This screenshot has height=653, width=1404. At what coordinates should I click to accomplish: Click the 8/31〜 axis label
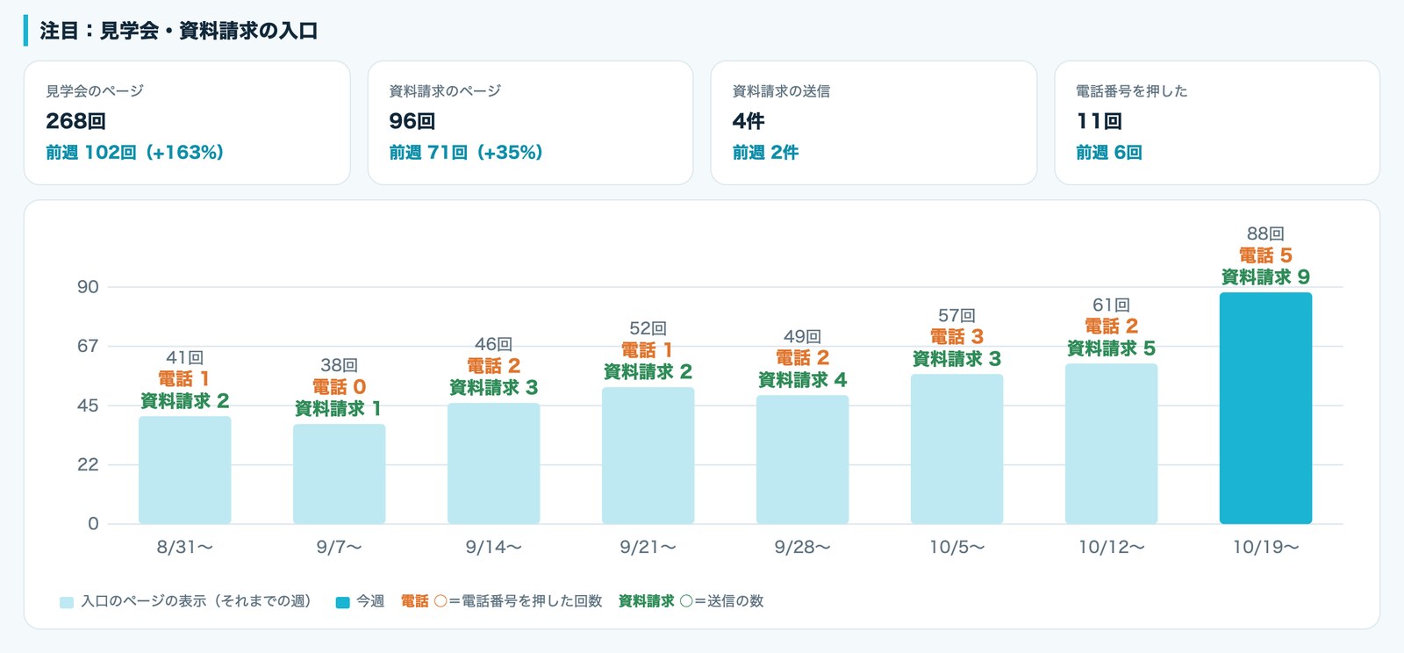[x=184, y=548]
